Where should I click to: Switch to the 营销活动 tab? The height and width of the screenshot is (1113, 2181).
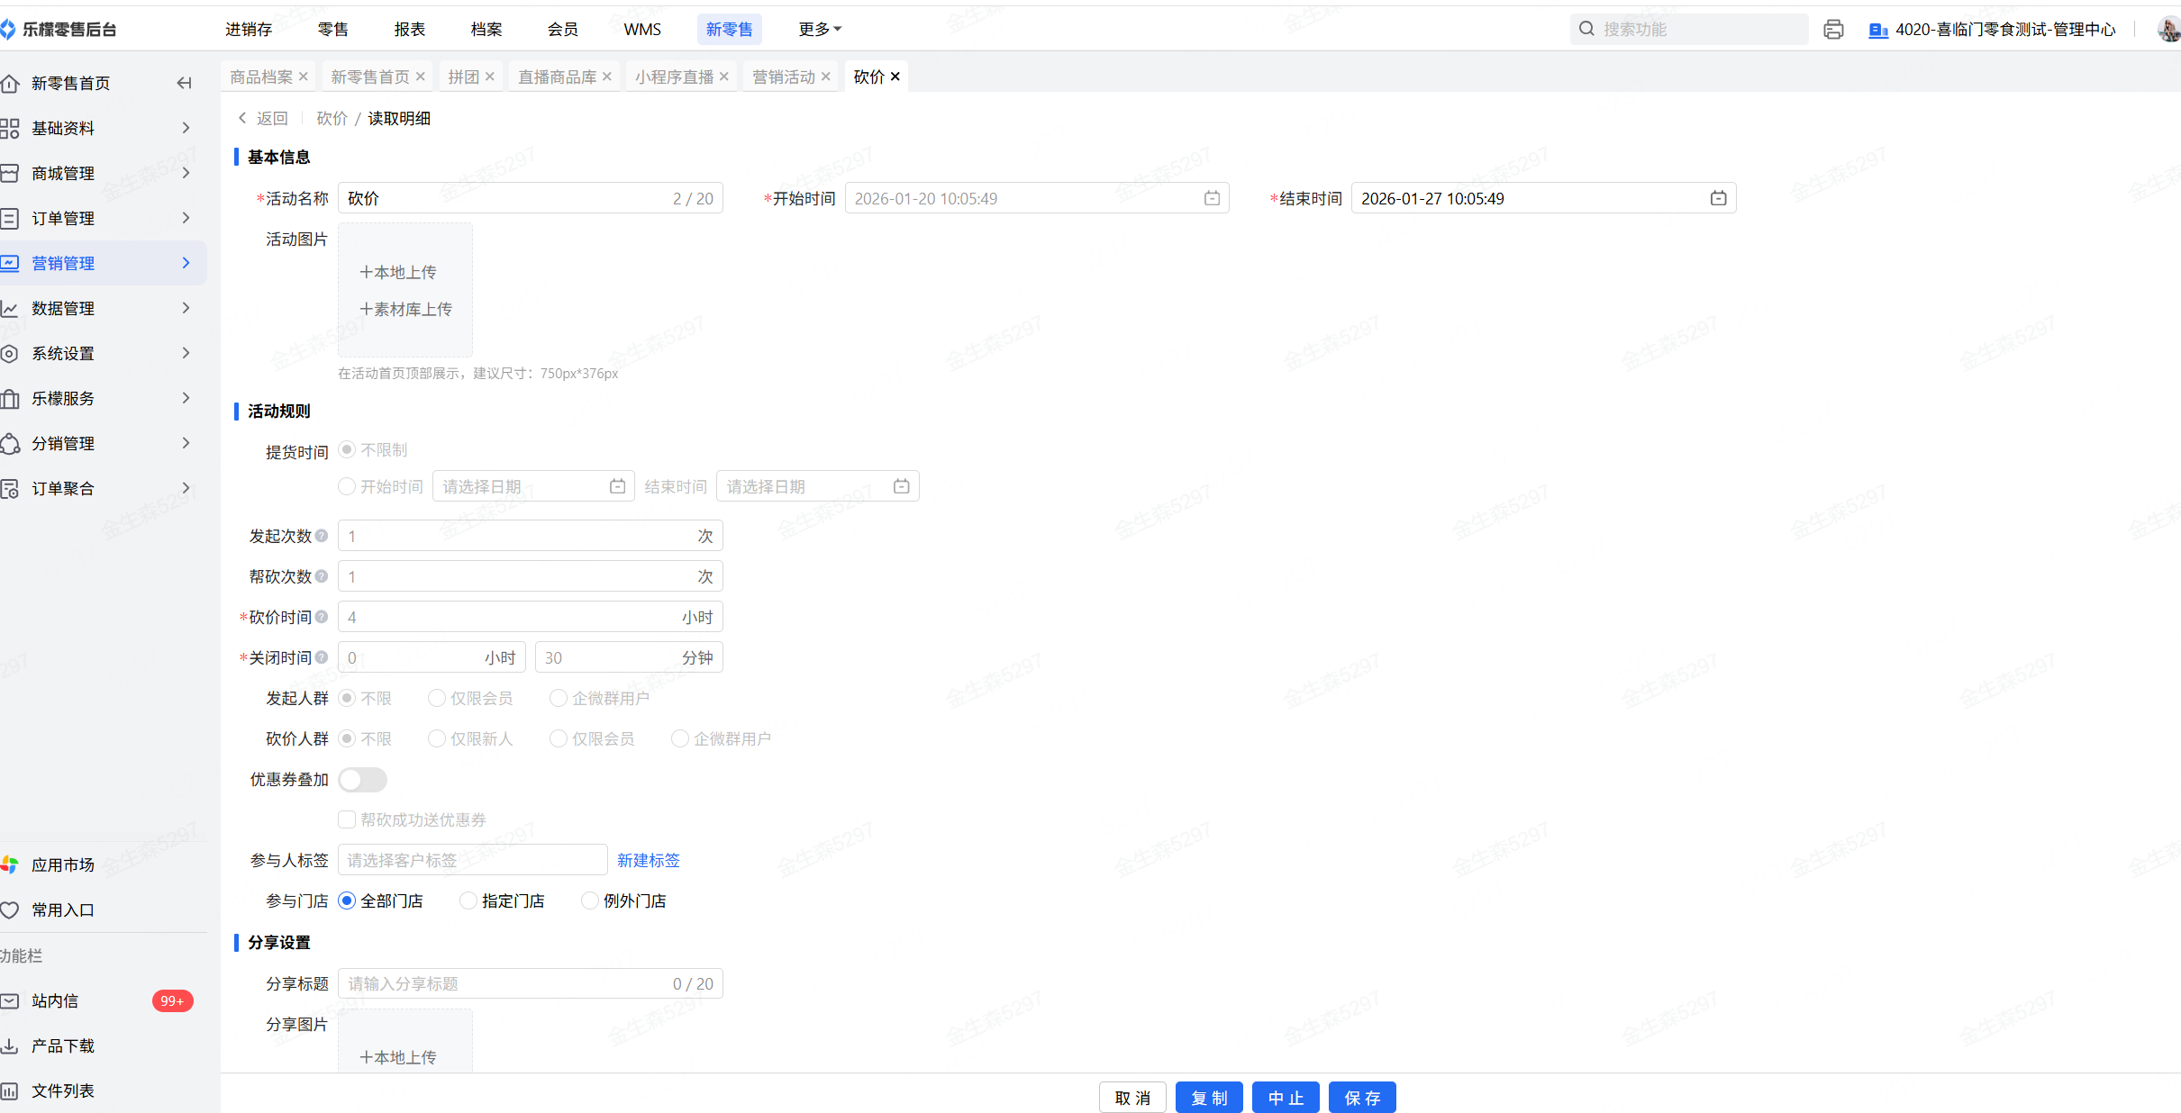[x=783, y=77]
